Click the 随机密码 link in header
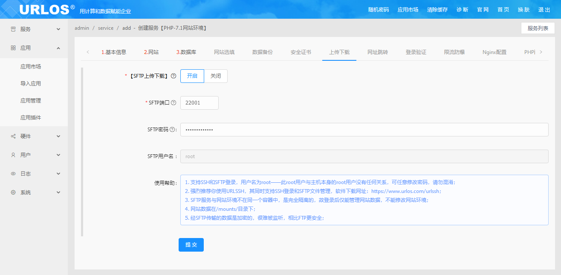The width and height of the screenshot is (561, 275). pyautogui.click(x=379, y=10)
